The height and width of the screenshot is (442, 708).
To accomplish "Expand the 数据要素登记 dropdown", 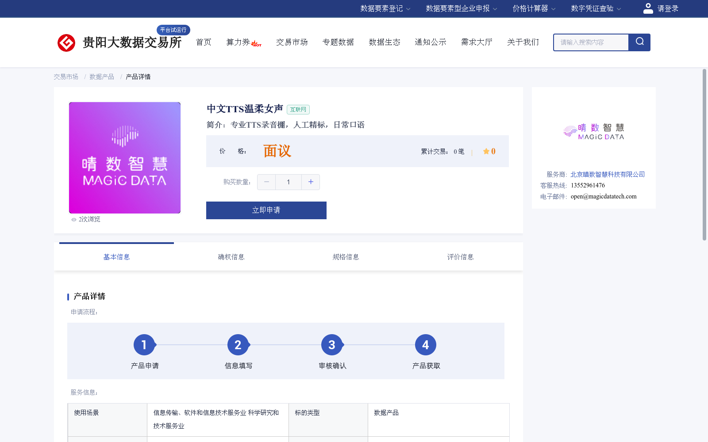I will point(381,8).
